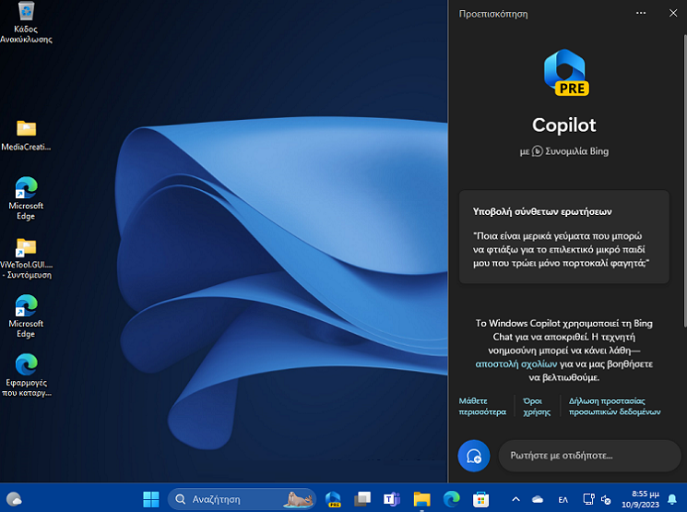Open the network status tray icon
The width and height of the screenshot is (687, 512).
[588, 499]
